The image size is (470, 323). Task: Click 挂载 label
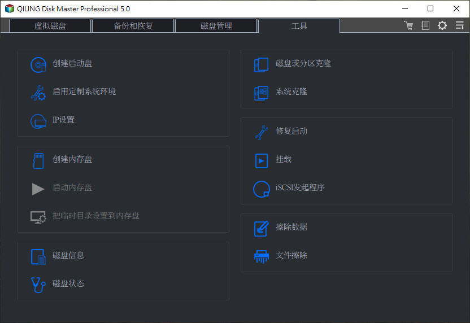(284, 159)
